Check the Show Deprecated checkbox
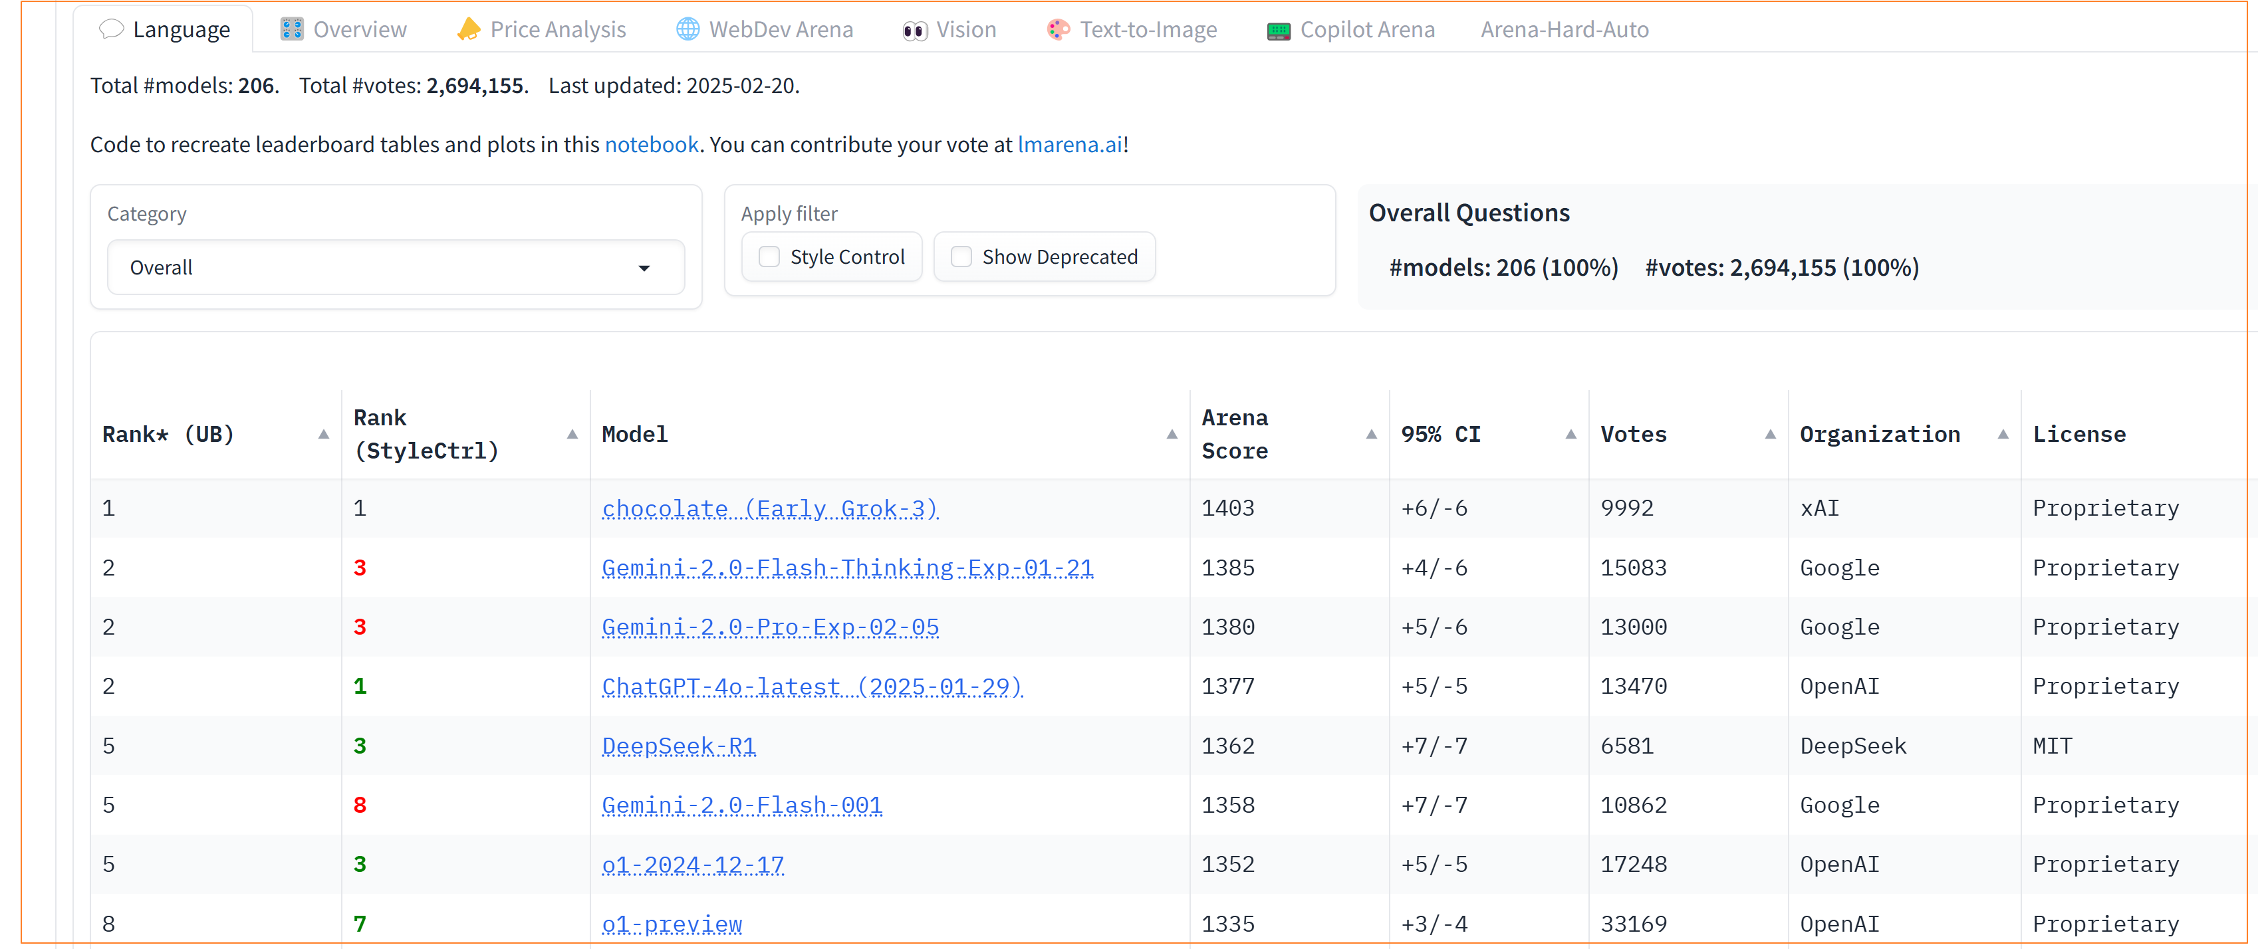This screenshot has width=2258, height=949. click(961, 257)
